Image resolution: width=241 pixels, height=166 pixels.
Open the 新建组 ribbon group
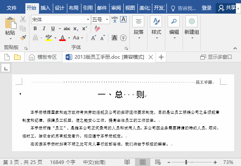coord(192,28)
